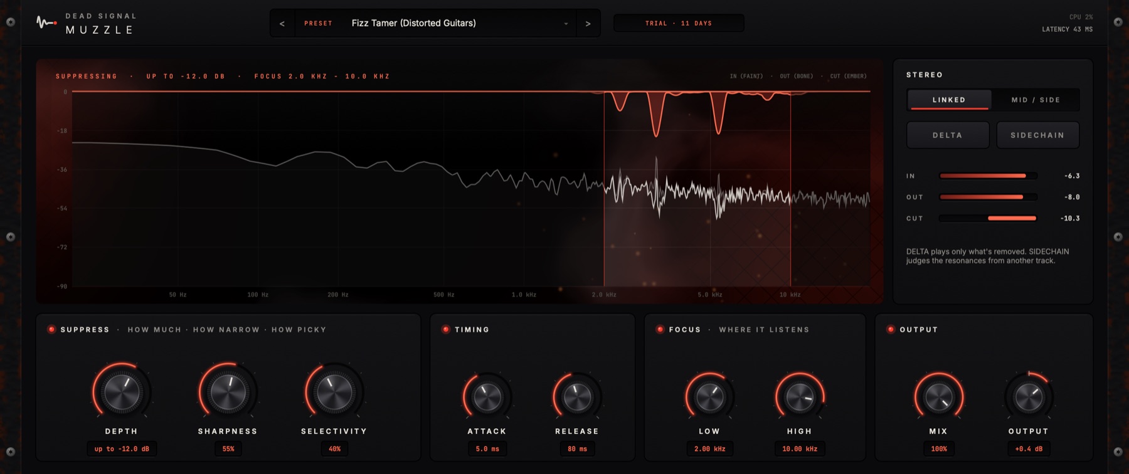Edit the Attack value 5.0 ms
The width and height of the screenshot is (1129, 474).
(x=487, y=449)
